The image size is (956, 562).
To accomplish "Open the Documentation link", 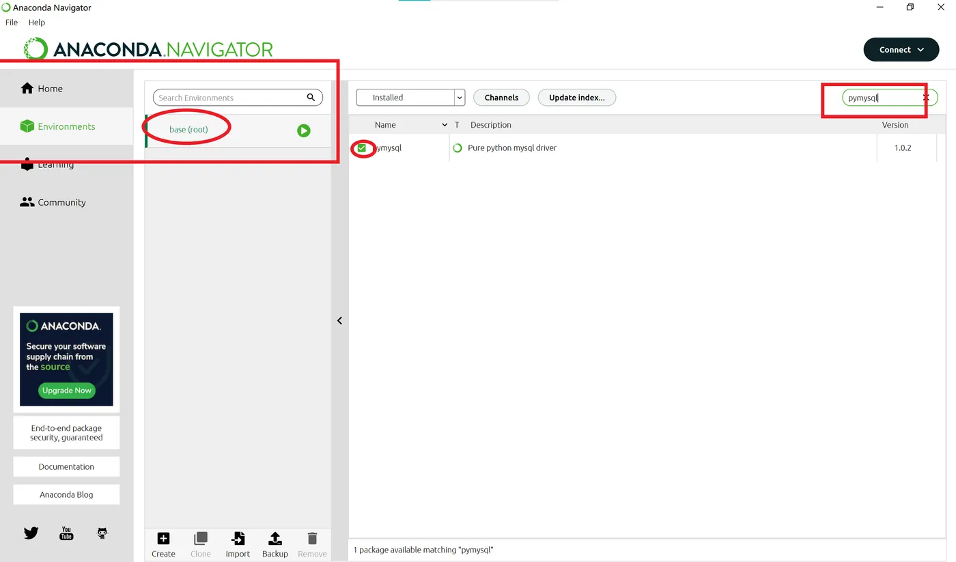I will 66,467.
